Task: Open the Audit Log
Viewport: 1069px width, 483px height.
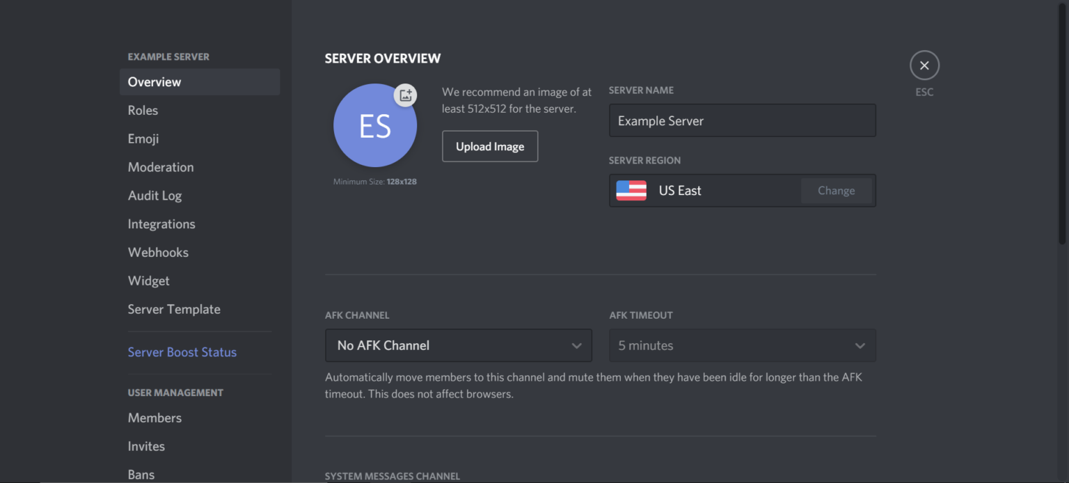Action: point(155,196)
